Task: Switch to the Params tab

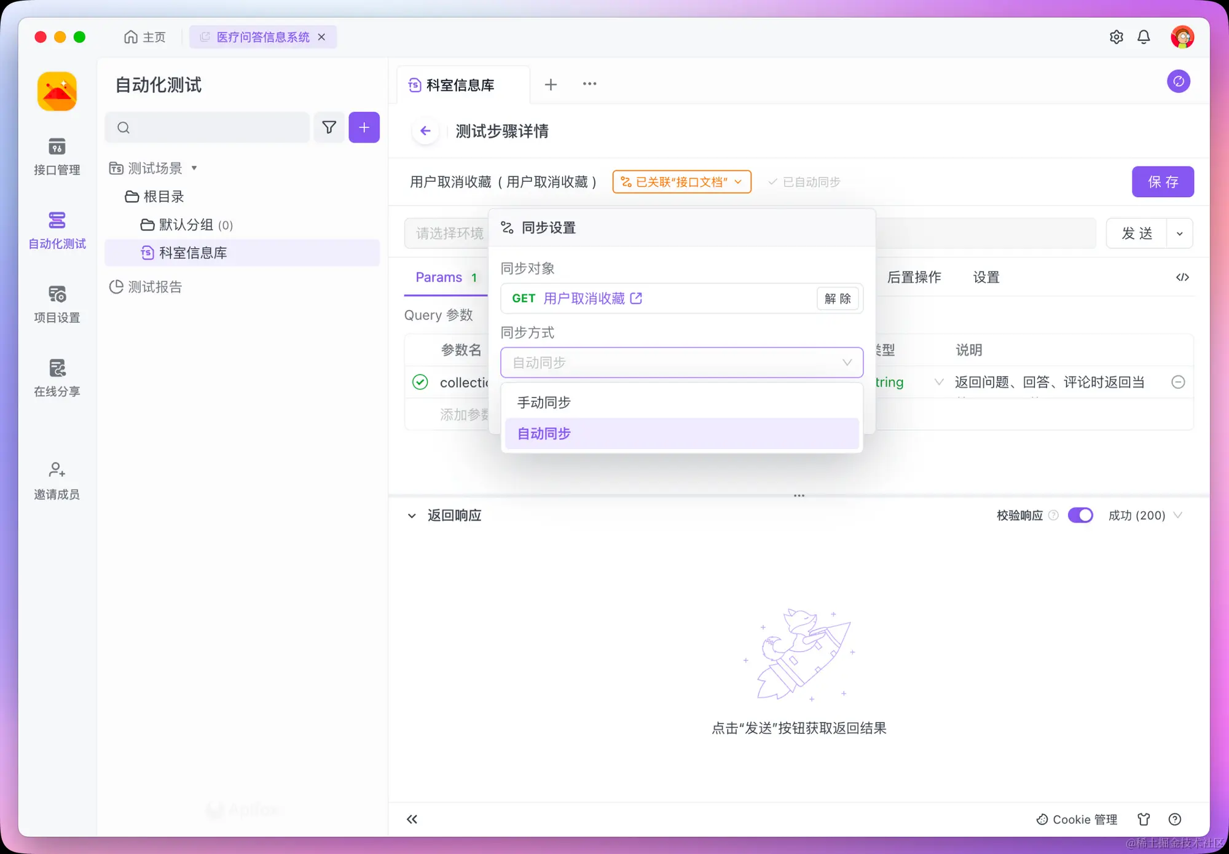Action: point(439,277)
